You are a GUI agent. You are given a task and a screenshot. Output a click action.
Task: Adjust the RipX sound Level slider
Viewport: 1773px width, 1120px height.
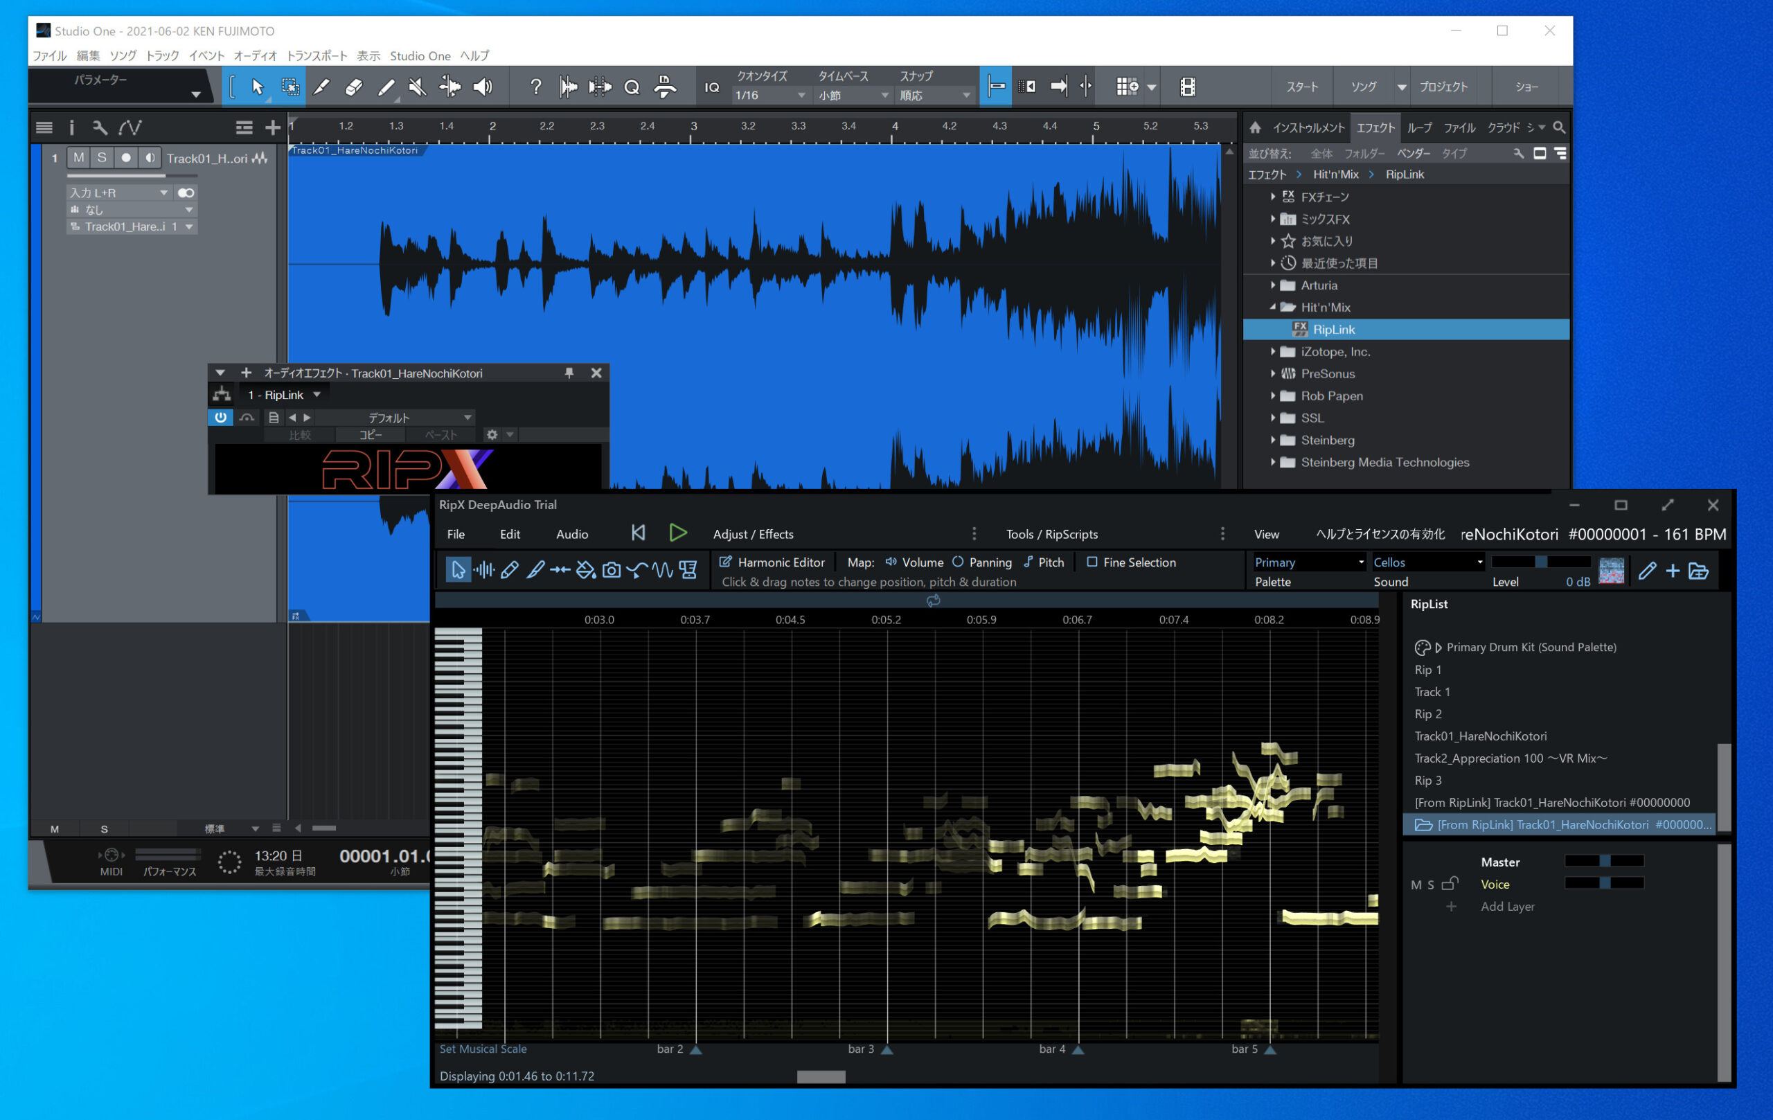tap(1541, 562)
